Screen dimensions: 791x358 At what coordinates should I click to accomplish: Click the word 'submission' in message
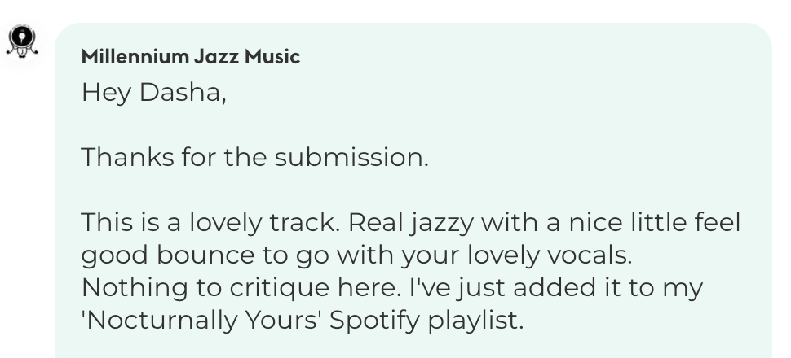(x=348, y=157)
